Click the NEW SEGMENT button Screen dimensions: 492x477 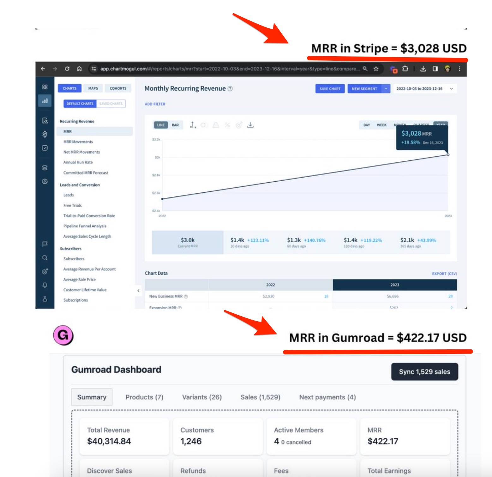coord(364,89)
